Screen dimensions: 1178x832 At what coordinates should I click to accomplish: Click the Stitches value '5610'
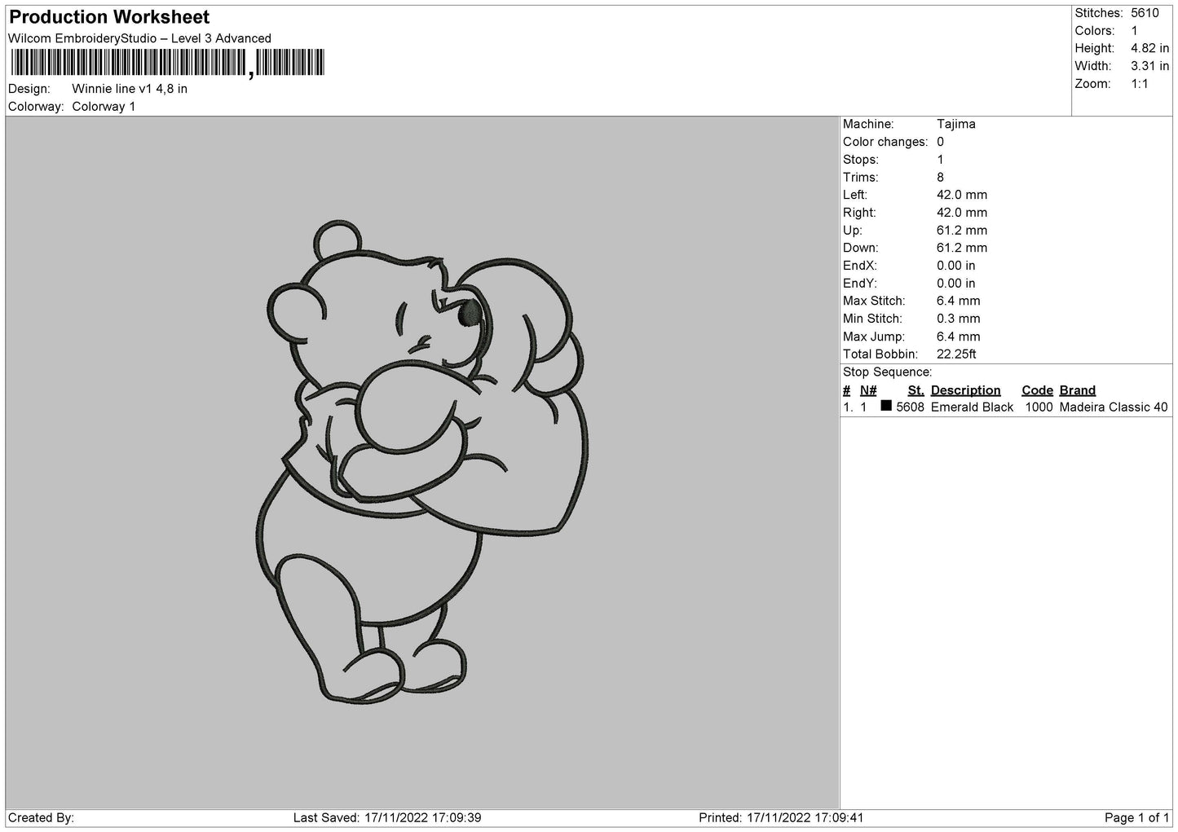click(1145, 13)
